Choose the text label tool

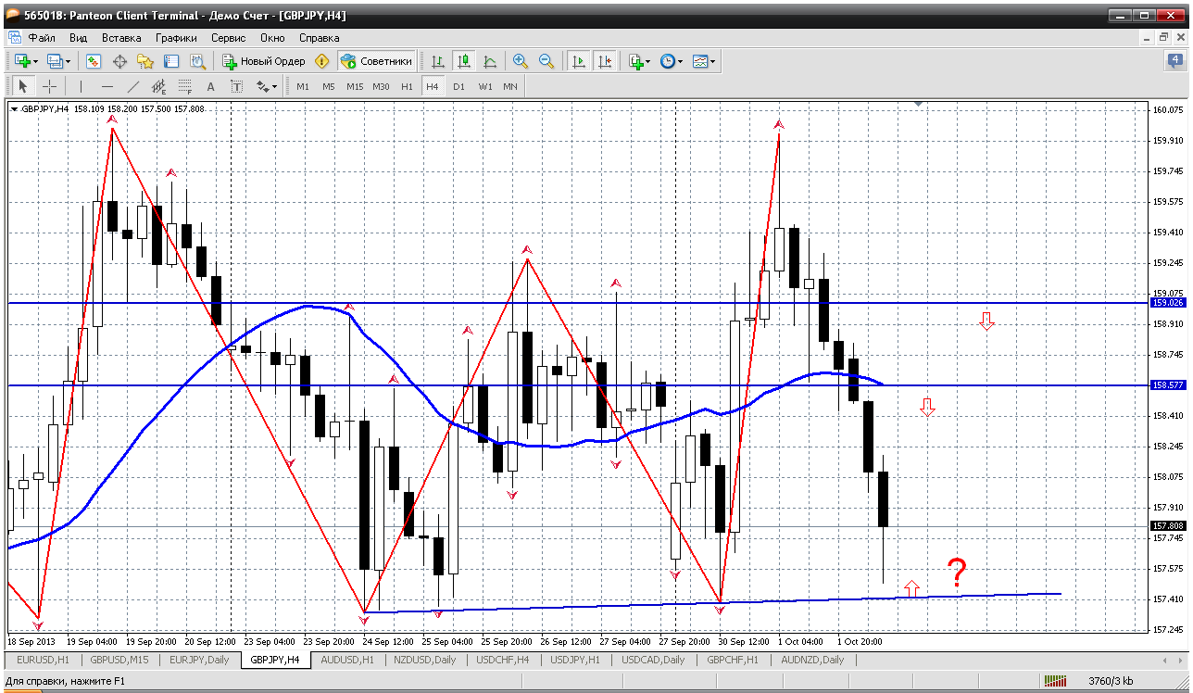236,86
